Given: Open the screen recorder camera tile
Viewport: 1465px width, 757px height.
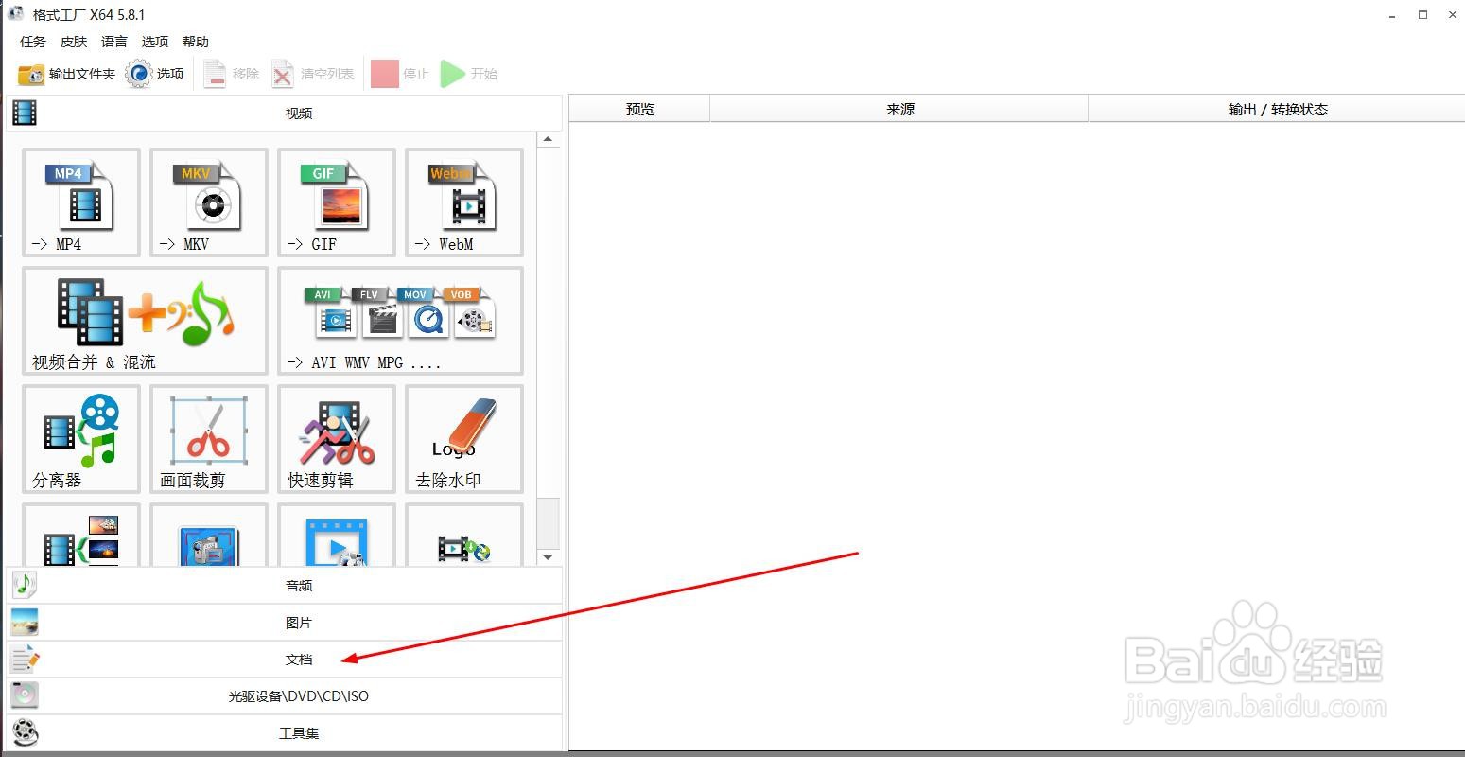Looking at the screenshot, I should [209, 535].
